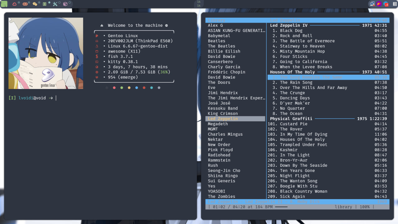
Task: Open the tray icon with red 4 badge
Action: click(386, 4)
